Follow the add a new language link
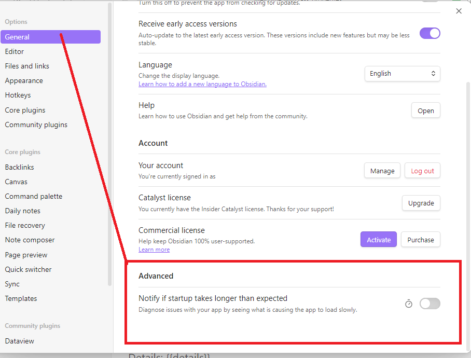This screenshot has height=358, width=471. point(202,84)
